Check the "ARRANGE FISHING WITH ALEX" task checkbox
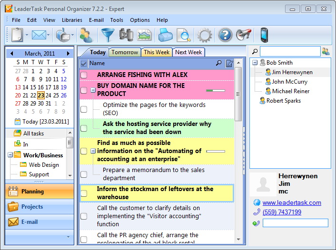 (84, 75)
